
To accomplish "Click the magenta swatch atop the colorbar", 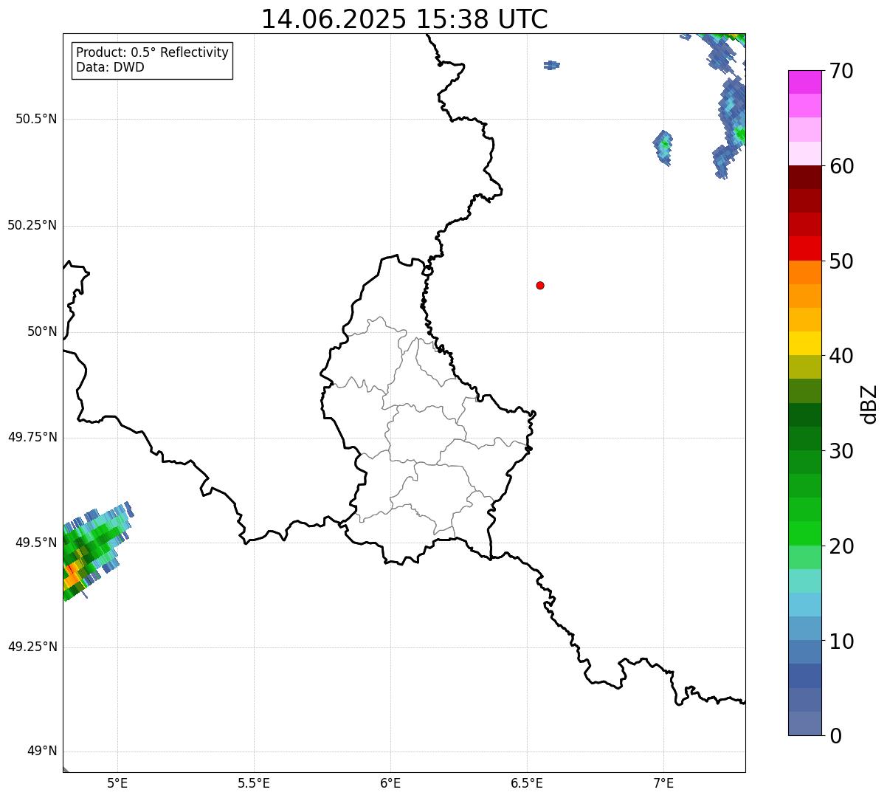I will point(804,82).
